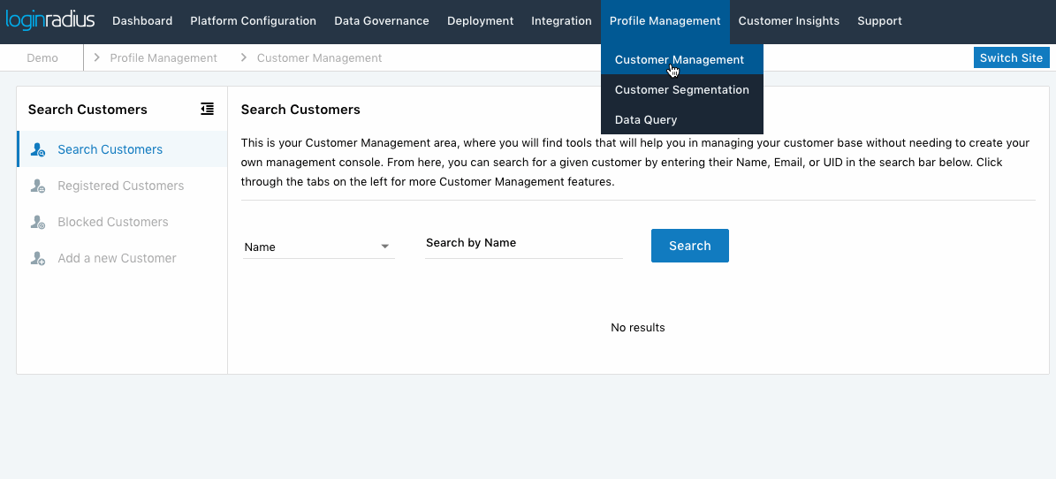Image resolution: width=1056 pixels, height=479 pixels.
Task: Click the Add a new Customer icon
Action: point(38,259)
